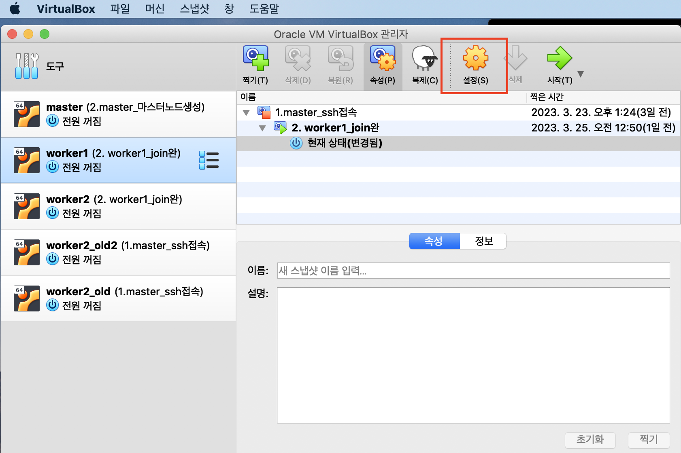Click the worker2_old2 VM OS icon
The image size is (681, 453).
pos(27,252)
